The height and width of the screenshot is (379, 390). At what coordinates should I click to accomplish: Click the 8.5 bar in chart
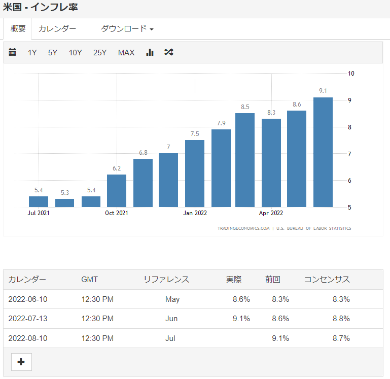pyautogui.click(x=245, y=160)
